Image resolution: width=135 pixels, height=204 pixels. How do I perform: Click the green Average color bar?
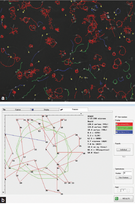pos(124,128)
